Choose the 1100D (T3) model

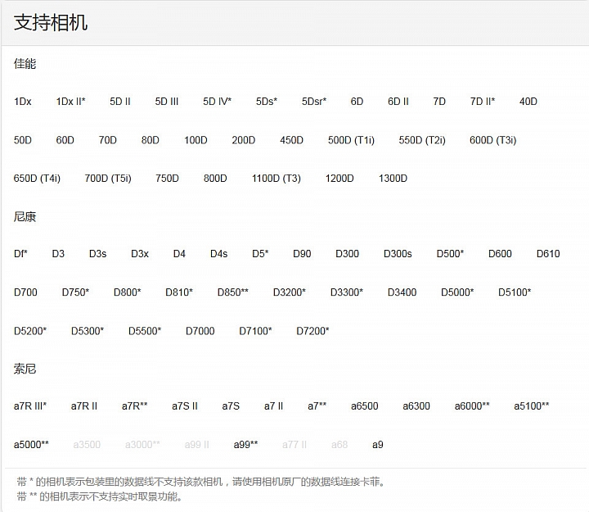point(277,179)
